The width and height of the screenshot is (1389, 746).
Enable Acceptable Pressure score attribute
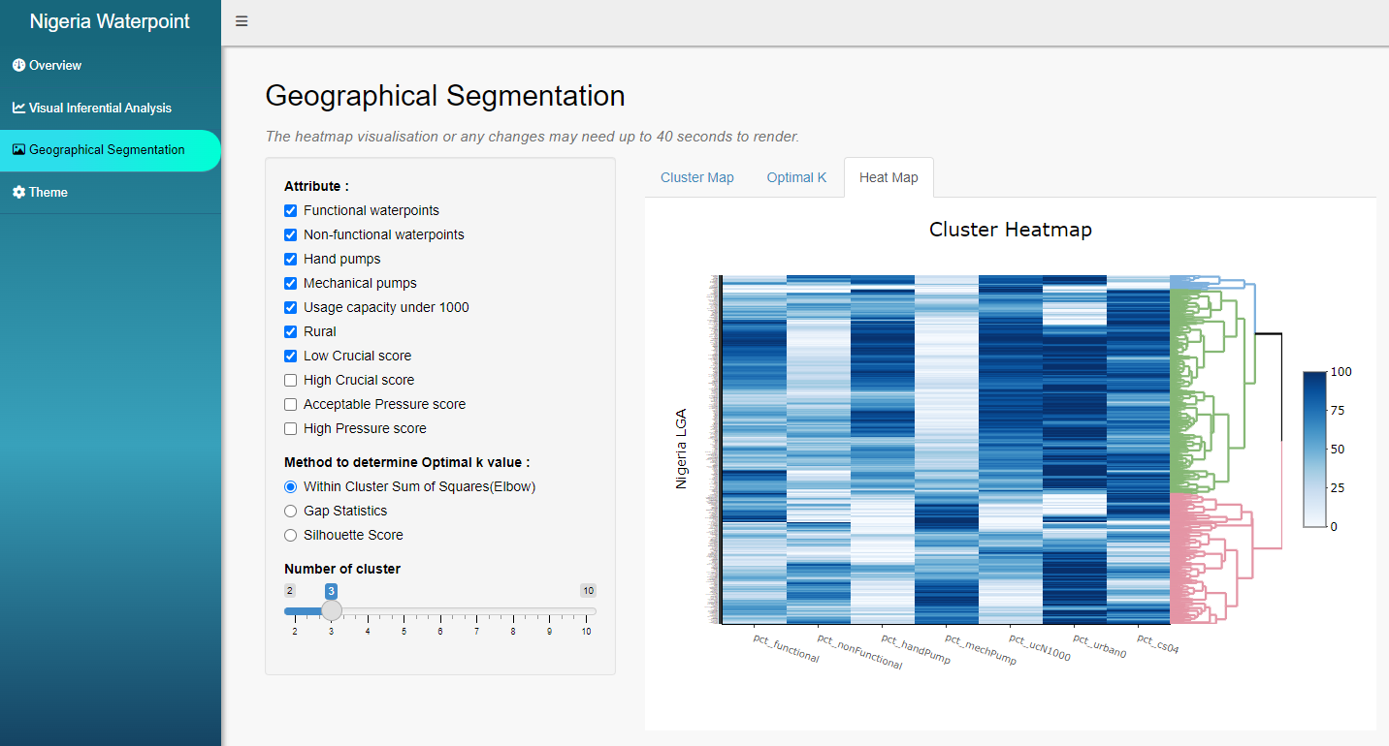[x=290, y=404]
